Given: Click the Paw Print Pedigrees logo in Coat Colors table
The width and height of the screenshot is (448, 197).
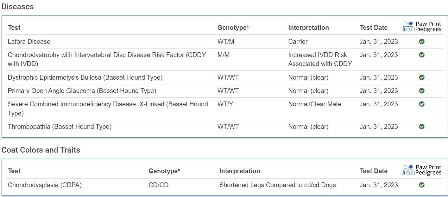Looking at the screenshot, I should tap(421, 170).
